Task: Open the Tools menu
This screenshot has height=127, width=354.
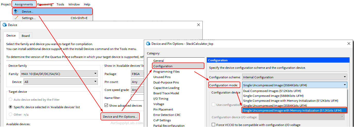Action: coord(60,4)
